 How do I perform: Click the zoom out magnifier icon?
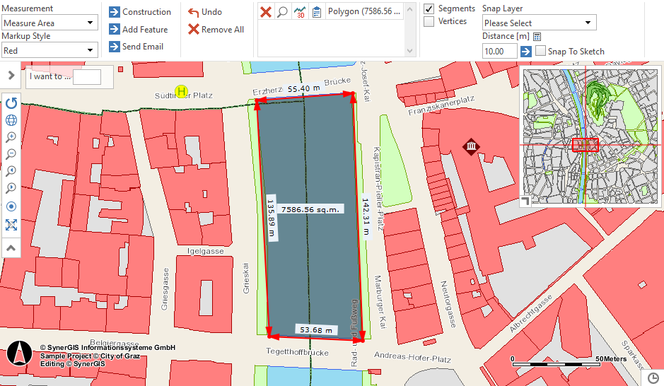pos(11,154)
